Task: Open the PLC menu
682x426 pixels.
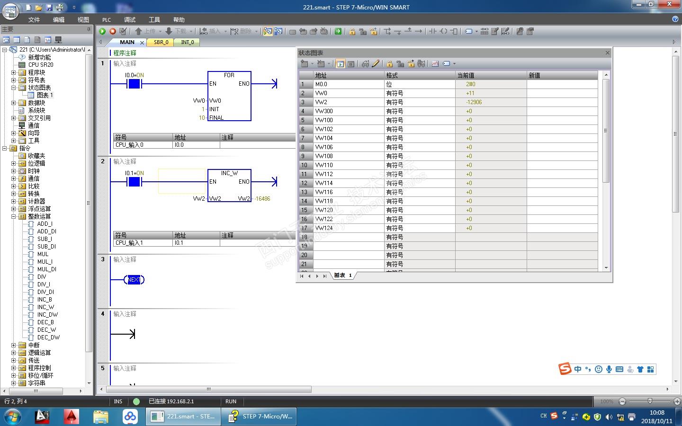Action: click(x=107, y=20)
